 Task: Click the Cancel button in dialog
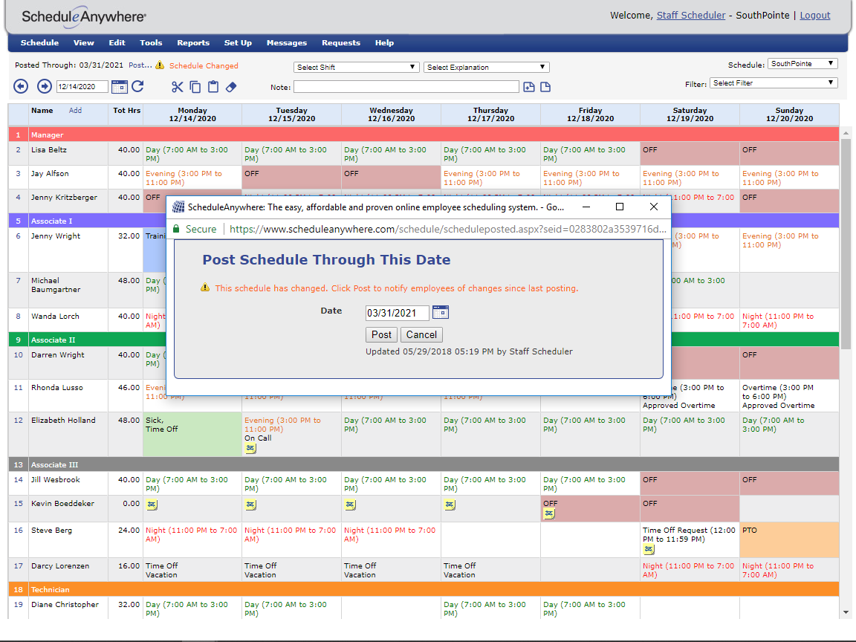tap(421, 334)
